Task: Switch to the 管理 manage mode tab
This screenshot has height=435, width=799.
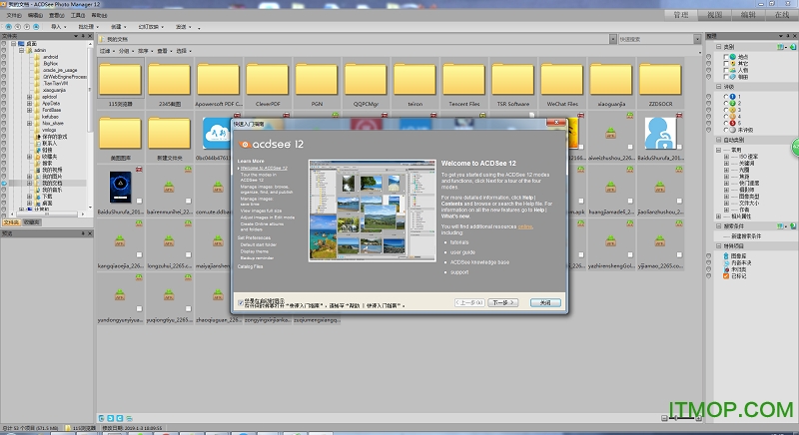Action: (x=681, y=15)
